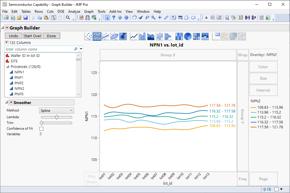Click the Save floppy disk icon
Image resolution: width=290 pixels, height=193 pixels.
[x=25, y=18]
